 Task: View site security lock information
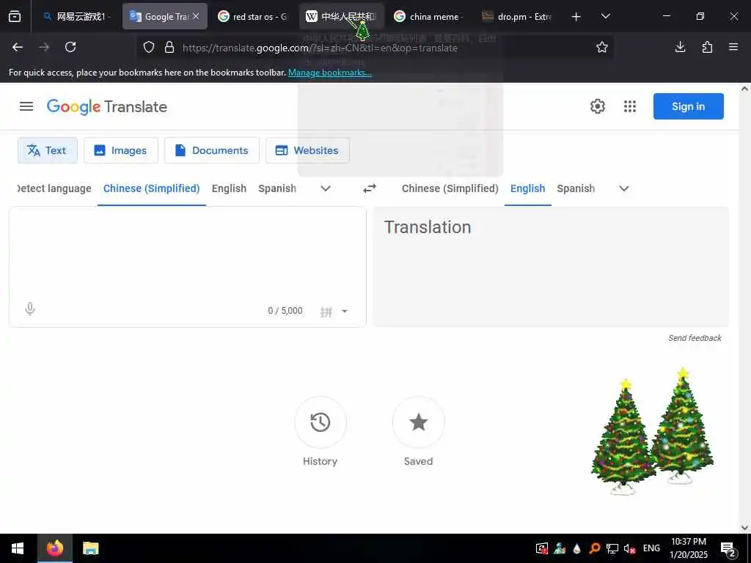pos(169,47)
